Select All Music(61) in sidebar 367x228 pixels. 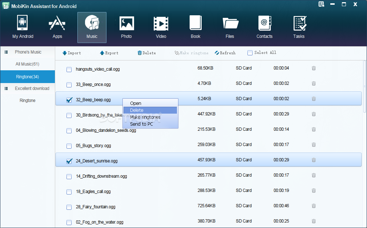[x=27, y=64]
